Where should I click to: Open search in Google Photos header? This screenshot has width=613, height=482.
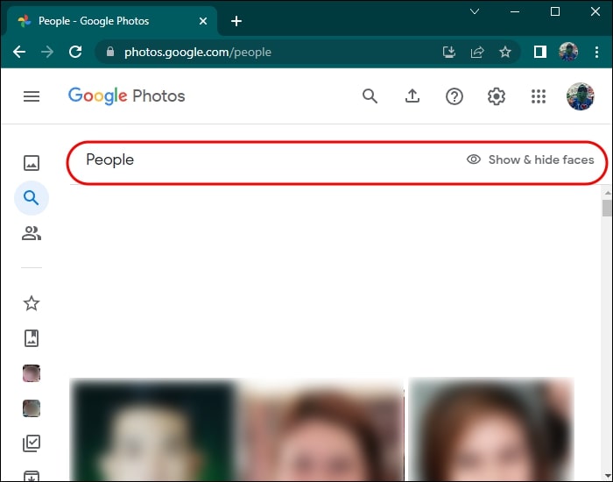[x=370, y=96]
